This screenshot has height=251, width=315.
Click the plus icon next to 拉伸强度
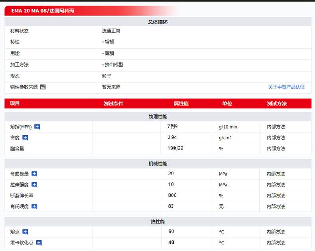(34, 185)
